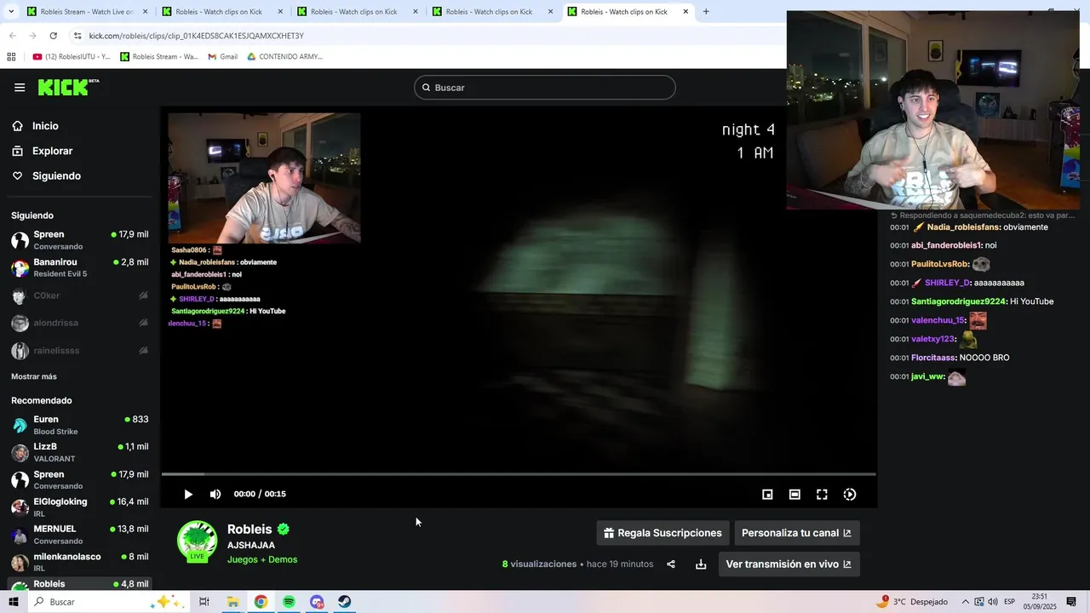Click the address bar URL
The image size is (1090, 613).
[x=197, y=36]
